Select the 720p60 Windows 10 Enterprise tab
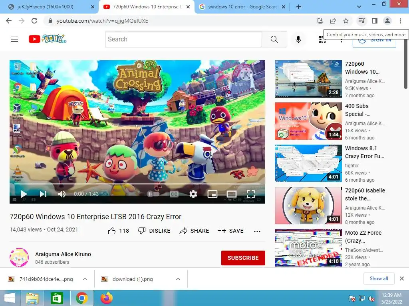The width and height of the screenshot is (409, 306). (x=147, y=7)
